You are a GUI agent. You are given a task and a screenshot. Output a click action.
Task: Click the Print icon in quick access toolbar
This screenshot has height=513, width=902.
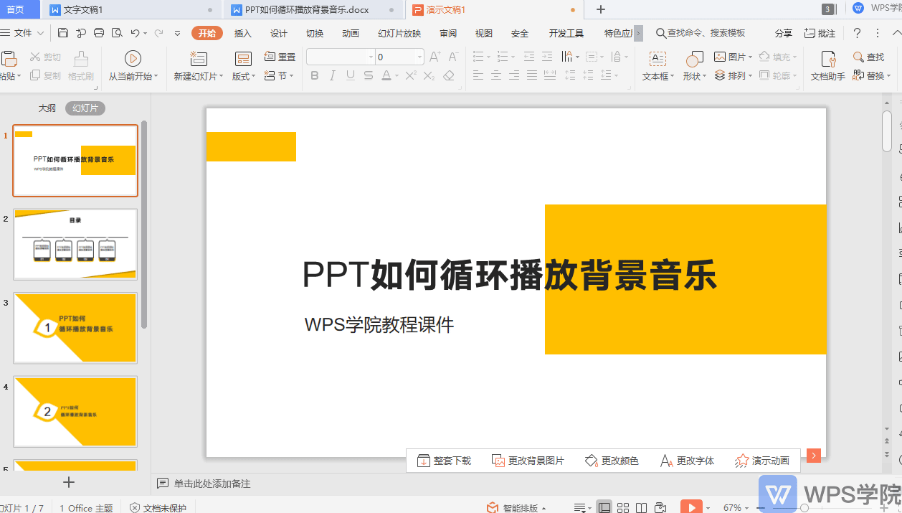[99, 33]
